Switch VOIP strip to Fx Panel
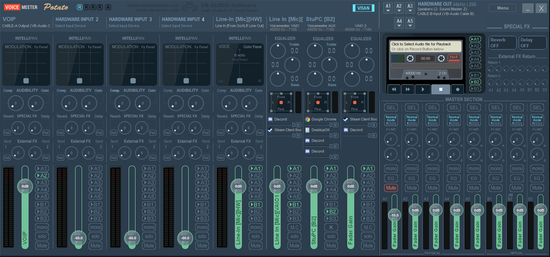This screenshot has height=257, width=550. coord(41,47)
